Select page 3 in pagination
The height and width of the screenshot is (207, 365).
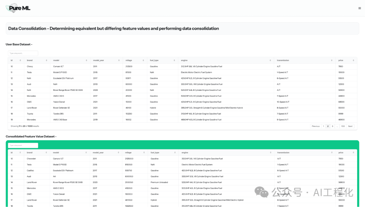click(332, 126)
